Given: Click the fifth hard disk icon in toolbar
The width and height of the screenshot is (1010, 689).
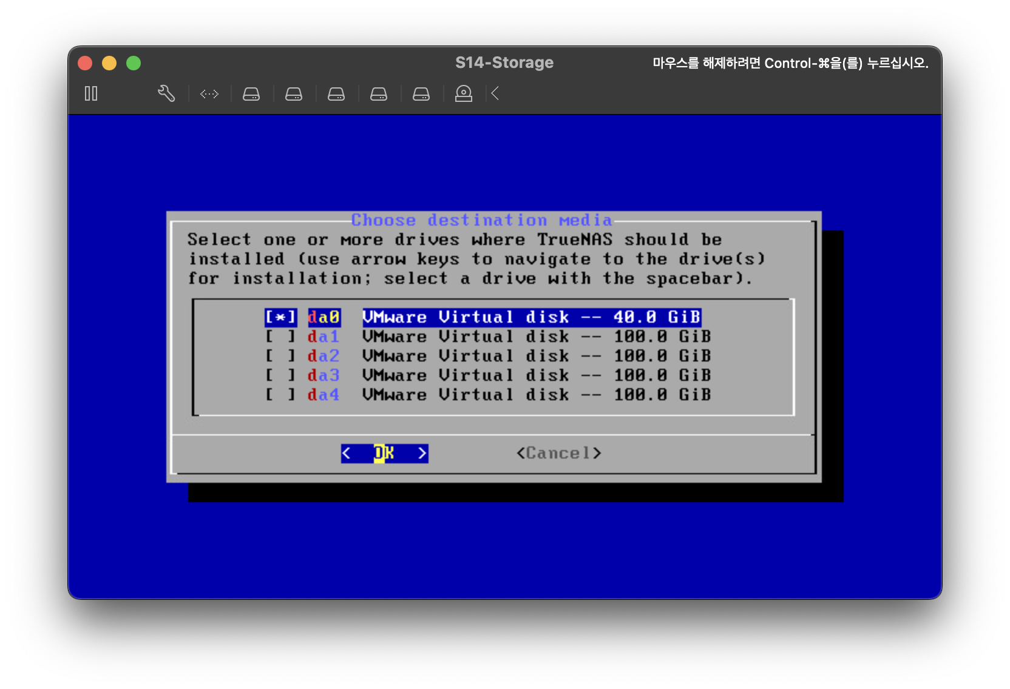Looking at the screenshot, I should click(421, 94).
